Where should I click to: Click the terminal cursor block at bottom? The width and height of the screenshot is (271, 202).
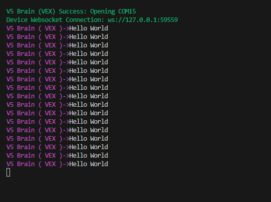(8, 172)
